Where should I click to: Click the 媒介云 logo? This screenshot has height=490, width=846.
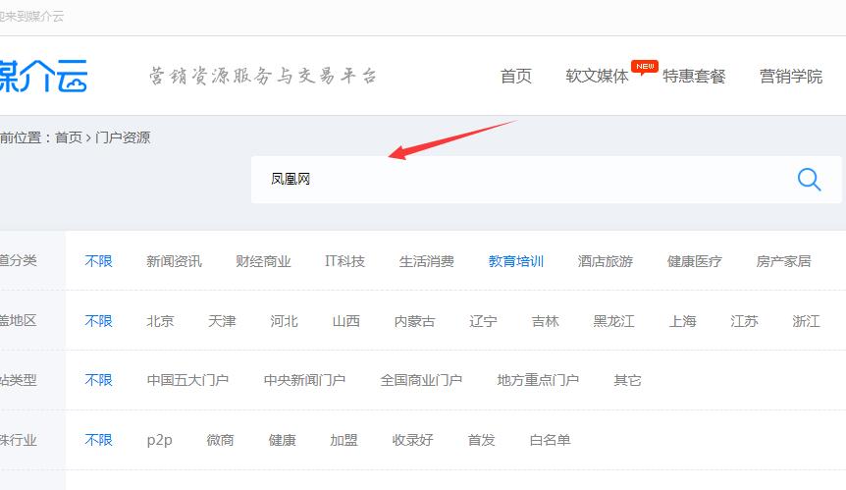pos(43,76)
